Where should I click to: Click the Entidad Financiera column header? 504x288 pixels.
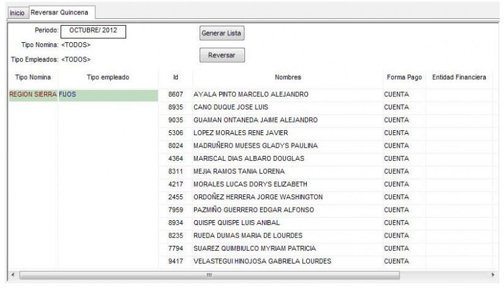tap(459, 77)
